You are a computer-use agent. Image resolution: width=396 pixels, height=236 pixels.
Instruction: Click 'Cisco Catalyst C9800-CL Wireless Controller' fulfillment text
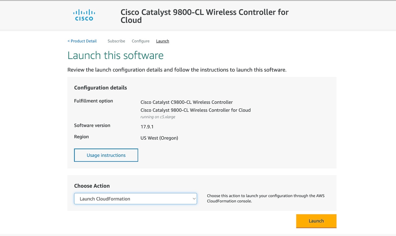[187, 102]
